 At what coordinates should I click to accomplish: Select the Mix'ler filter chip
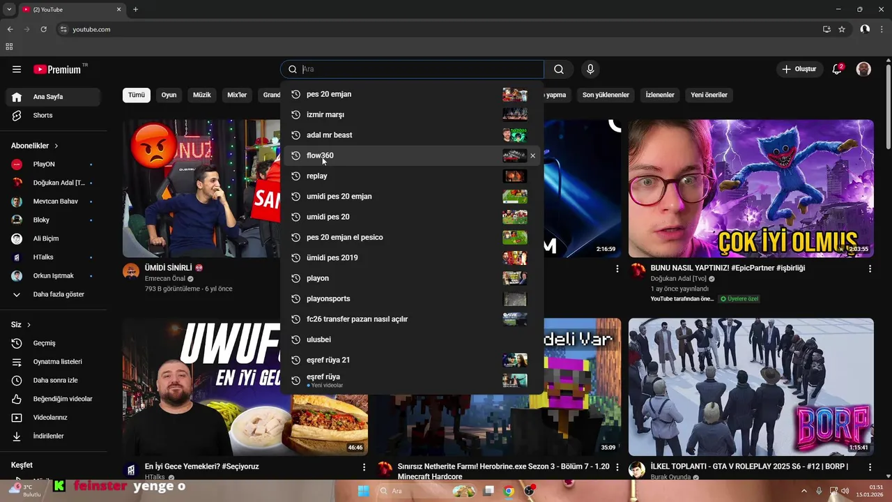click(237, 95)
